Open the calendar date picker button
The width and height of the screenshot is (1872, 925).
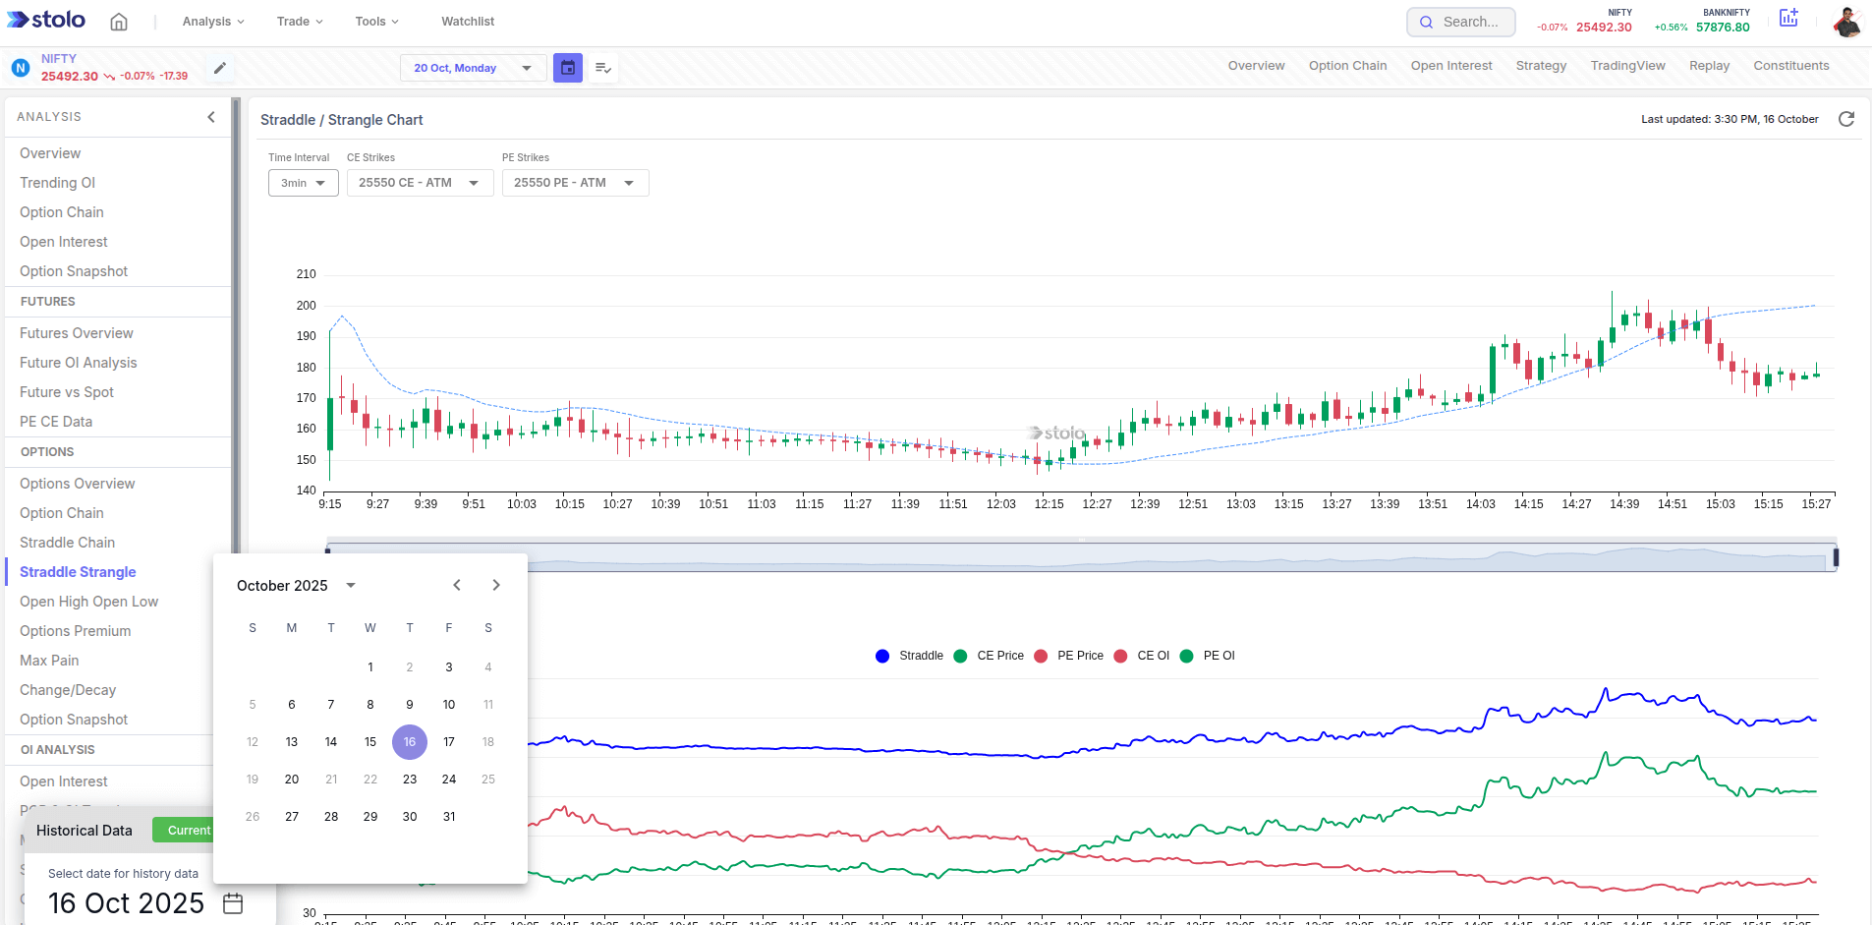(568, 68)
